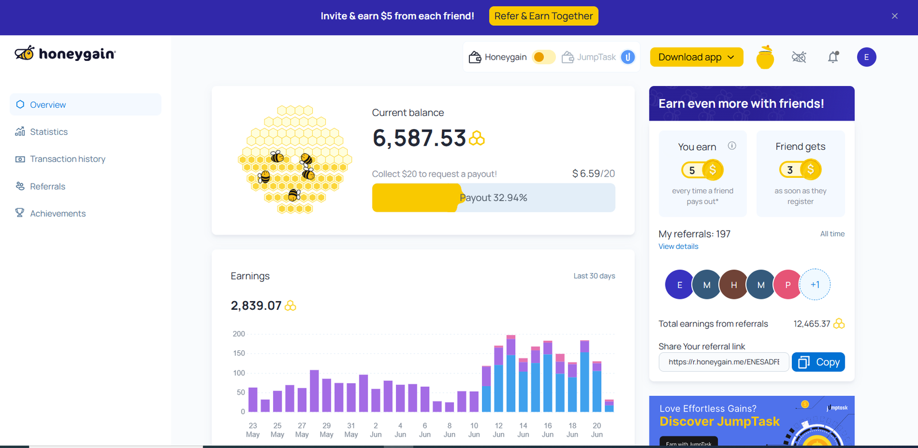Image resolution: width=918 pixels, height=448 pixels.
Task: Click the crossed-out bee icon
Action: click(x=799, y=57)
